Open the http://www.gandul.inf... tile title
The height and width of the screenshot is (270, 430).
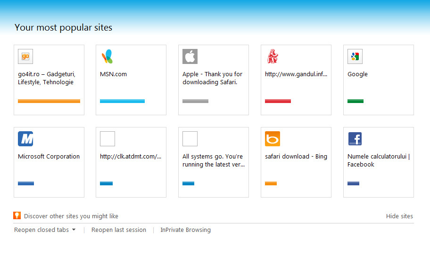pyautogui.click(x=296, y=74)
